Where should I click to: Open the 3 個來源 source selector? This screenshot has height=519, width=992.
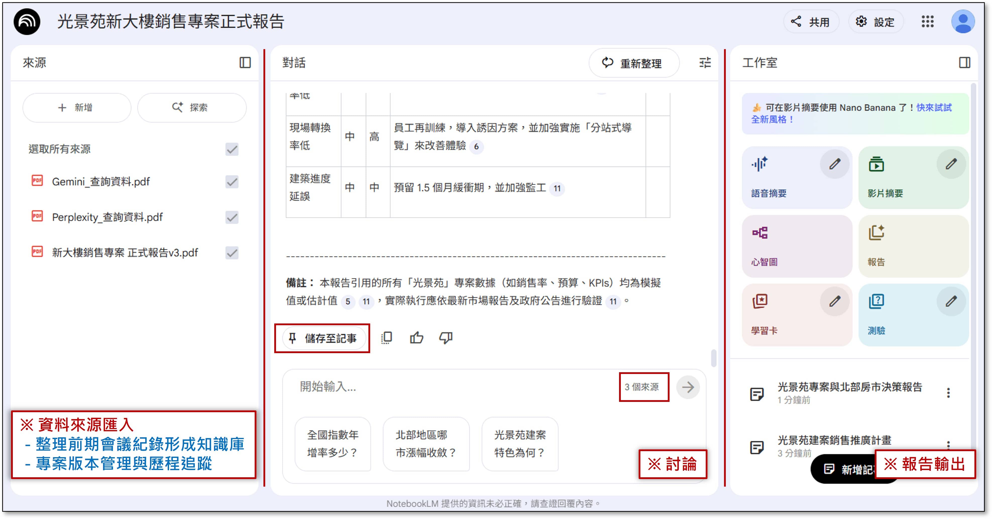tap(642, 387)
